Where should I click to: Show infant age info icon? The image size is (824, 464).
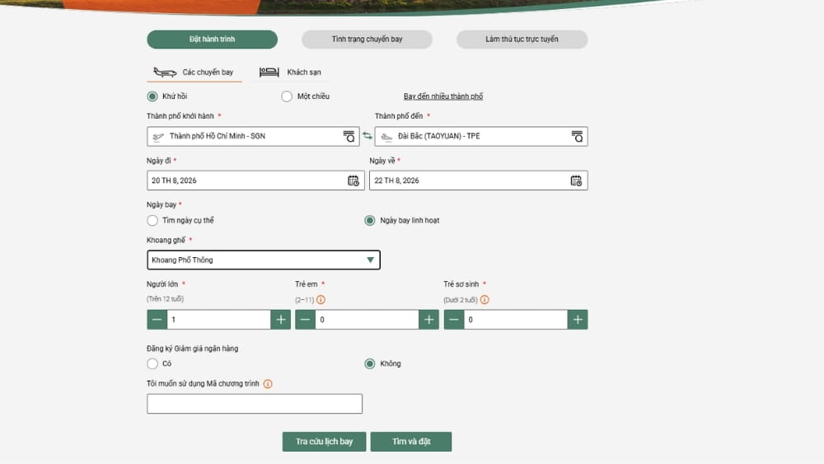point(485,299)
